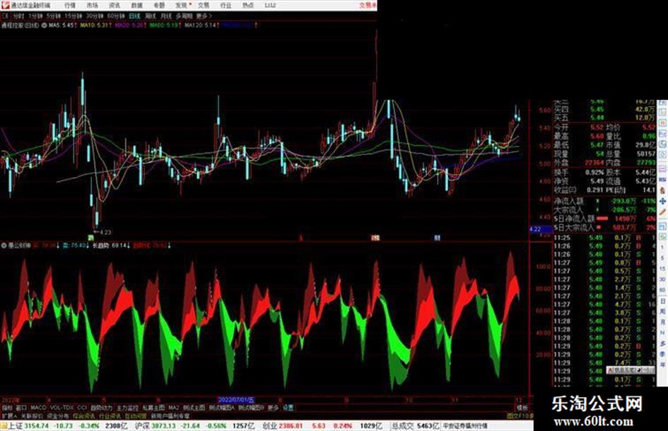The image size is (668, 431).
Task: Select 周 period in right sidebar
Action: [x=662, y=311]
